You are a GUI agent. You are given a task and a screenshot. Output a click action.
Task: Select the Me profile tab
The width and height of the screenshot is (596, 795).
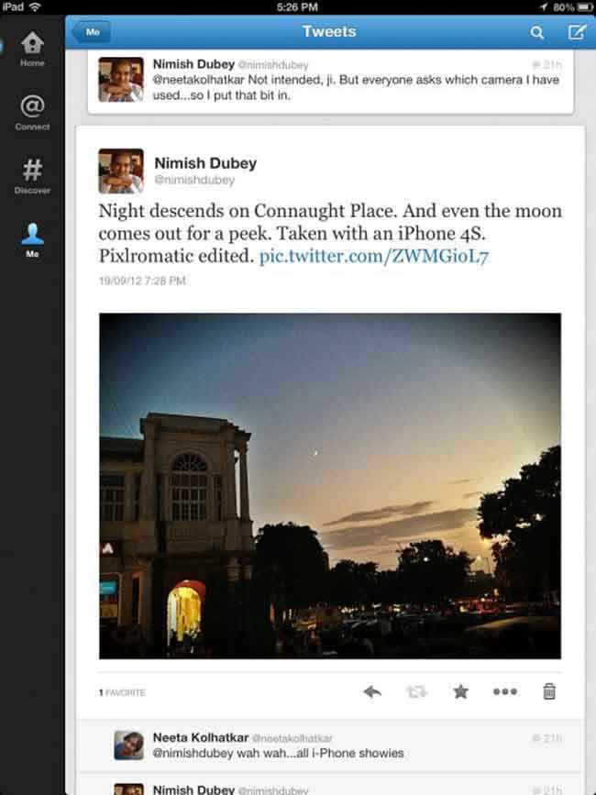coord(32,240)
